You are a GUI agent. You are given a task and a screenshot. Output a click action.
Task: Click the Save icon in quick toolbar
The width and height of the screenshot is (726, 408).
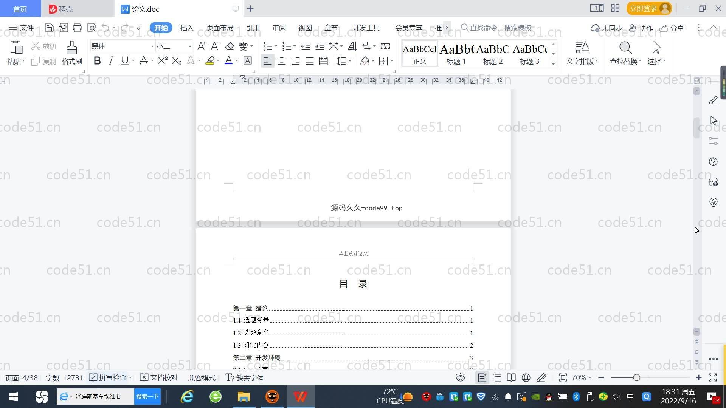[x=49, y=28]
